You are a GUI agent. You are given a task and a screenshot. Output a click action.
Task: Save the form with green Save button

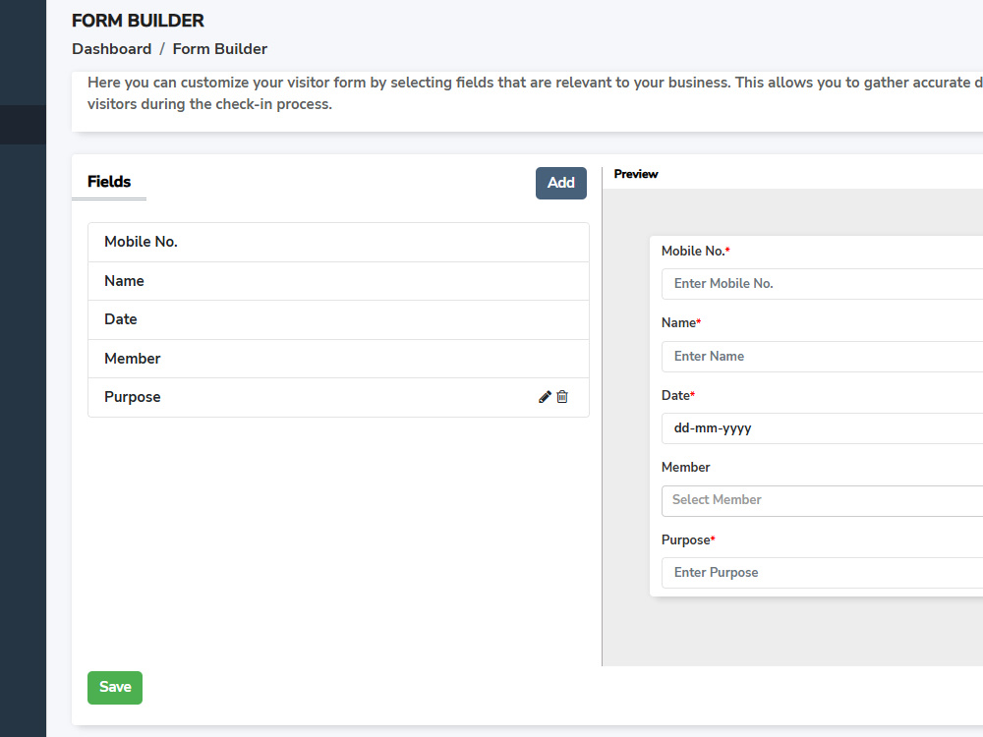115,688
